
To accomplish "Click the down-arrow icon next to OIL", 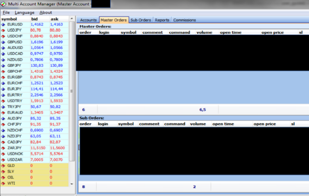I will [3, 178].
